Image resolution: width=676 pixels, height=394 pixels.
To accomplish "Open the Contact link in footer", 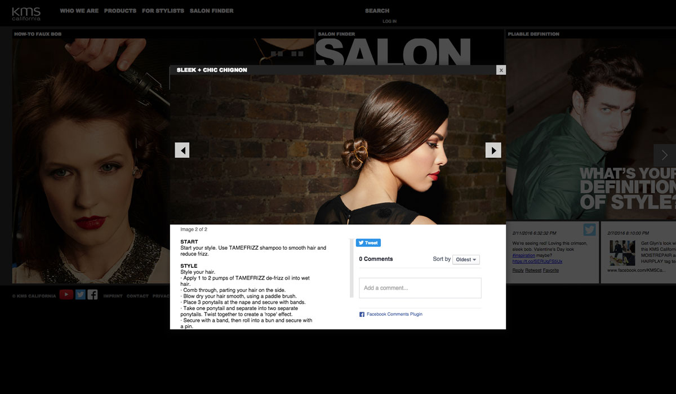I will click(137, 296).
